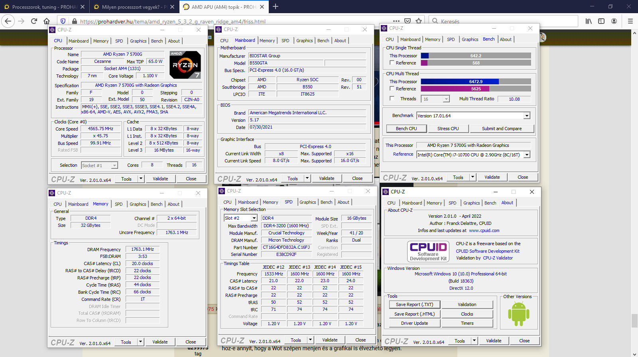Screen dimensions: 638x357
Task: Close the AMD APU (AM4) topik tab
Action: (262, 7)
